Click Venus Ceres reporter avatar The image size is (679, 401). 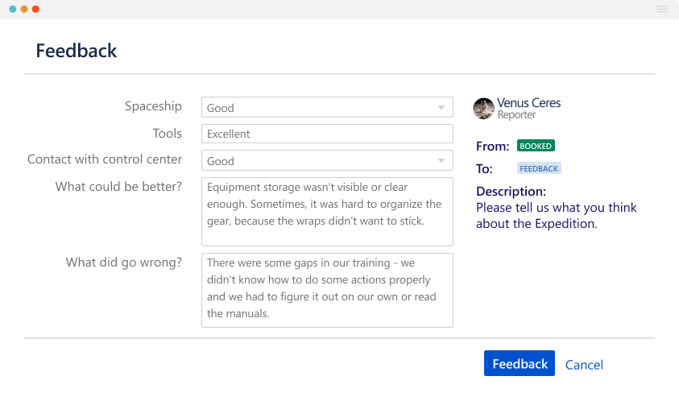pyautogui.click(x=483, y=109)
